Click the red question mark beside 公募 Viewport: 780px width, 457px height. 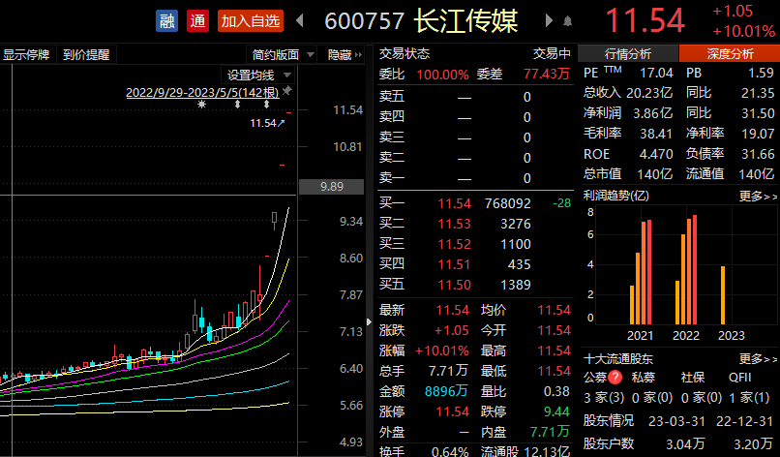pos(615,378)
